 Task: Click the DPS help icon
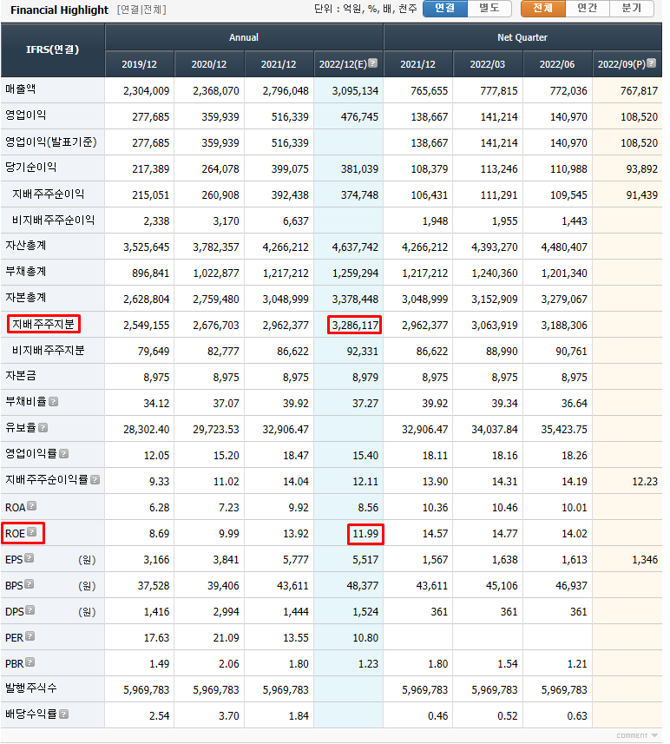pyautogui.click(x=30, y=610)
